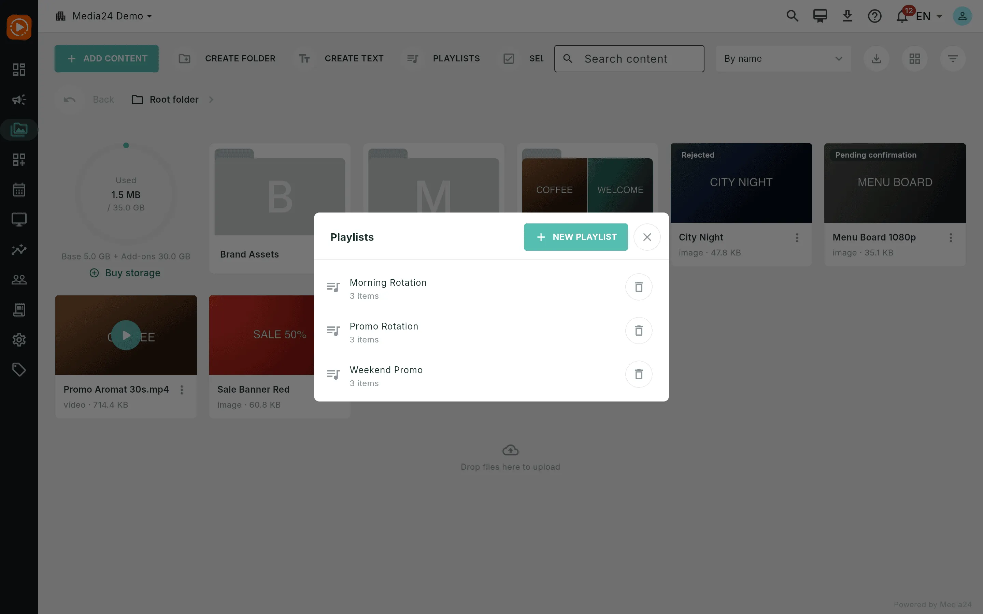983x614 pixels.
Task: Click the New Playlist button
Action: [x=576, y=237]
